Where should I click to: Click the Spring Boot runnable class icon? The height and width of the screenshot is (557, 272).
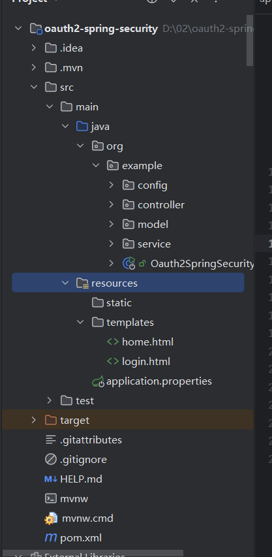[x=129, y=263]
